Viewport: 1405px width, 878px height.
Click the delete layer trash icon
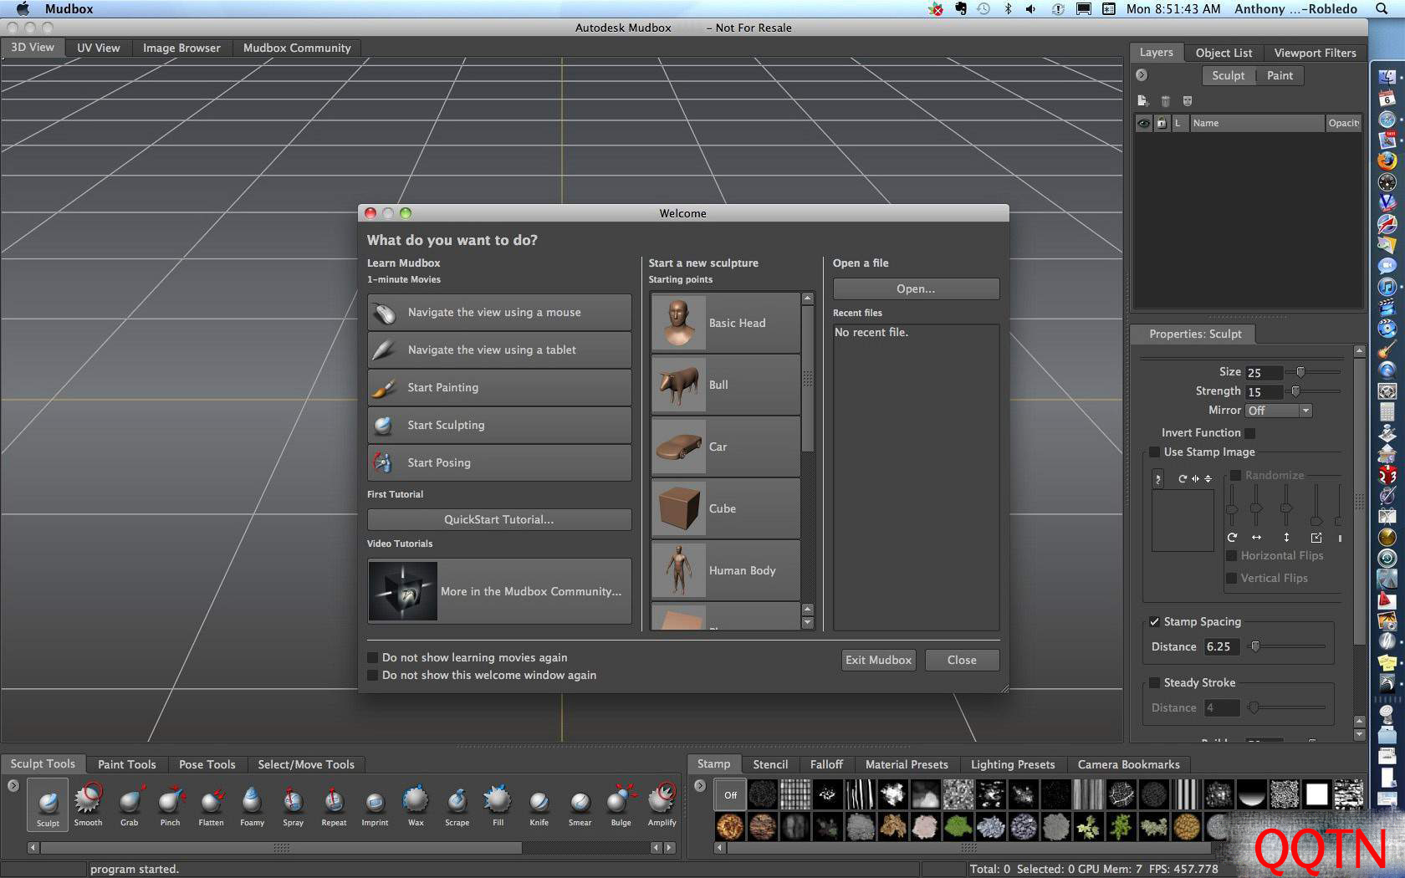pyautogui.click(x=1165, y=100)
